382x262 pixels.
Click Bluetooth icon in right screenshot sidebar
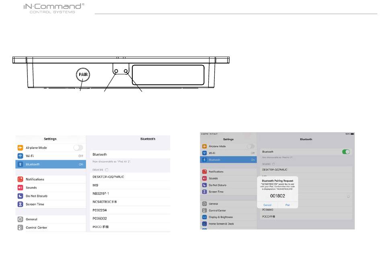point(204,160)
